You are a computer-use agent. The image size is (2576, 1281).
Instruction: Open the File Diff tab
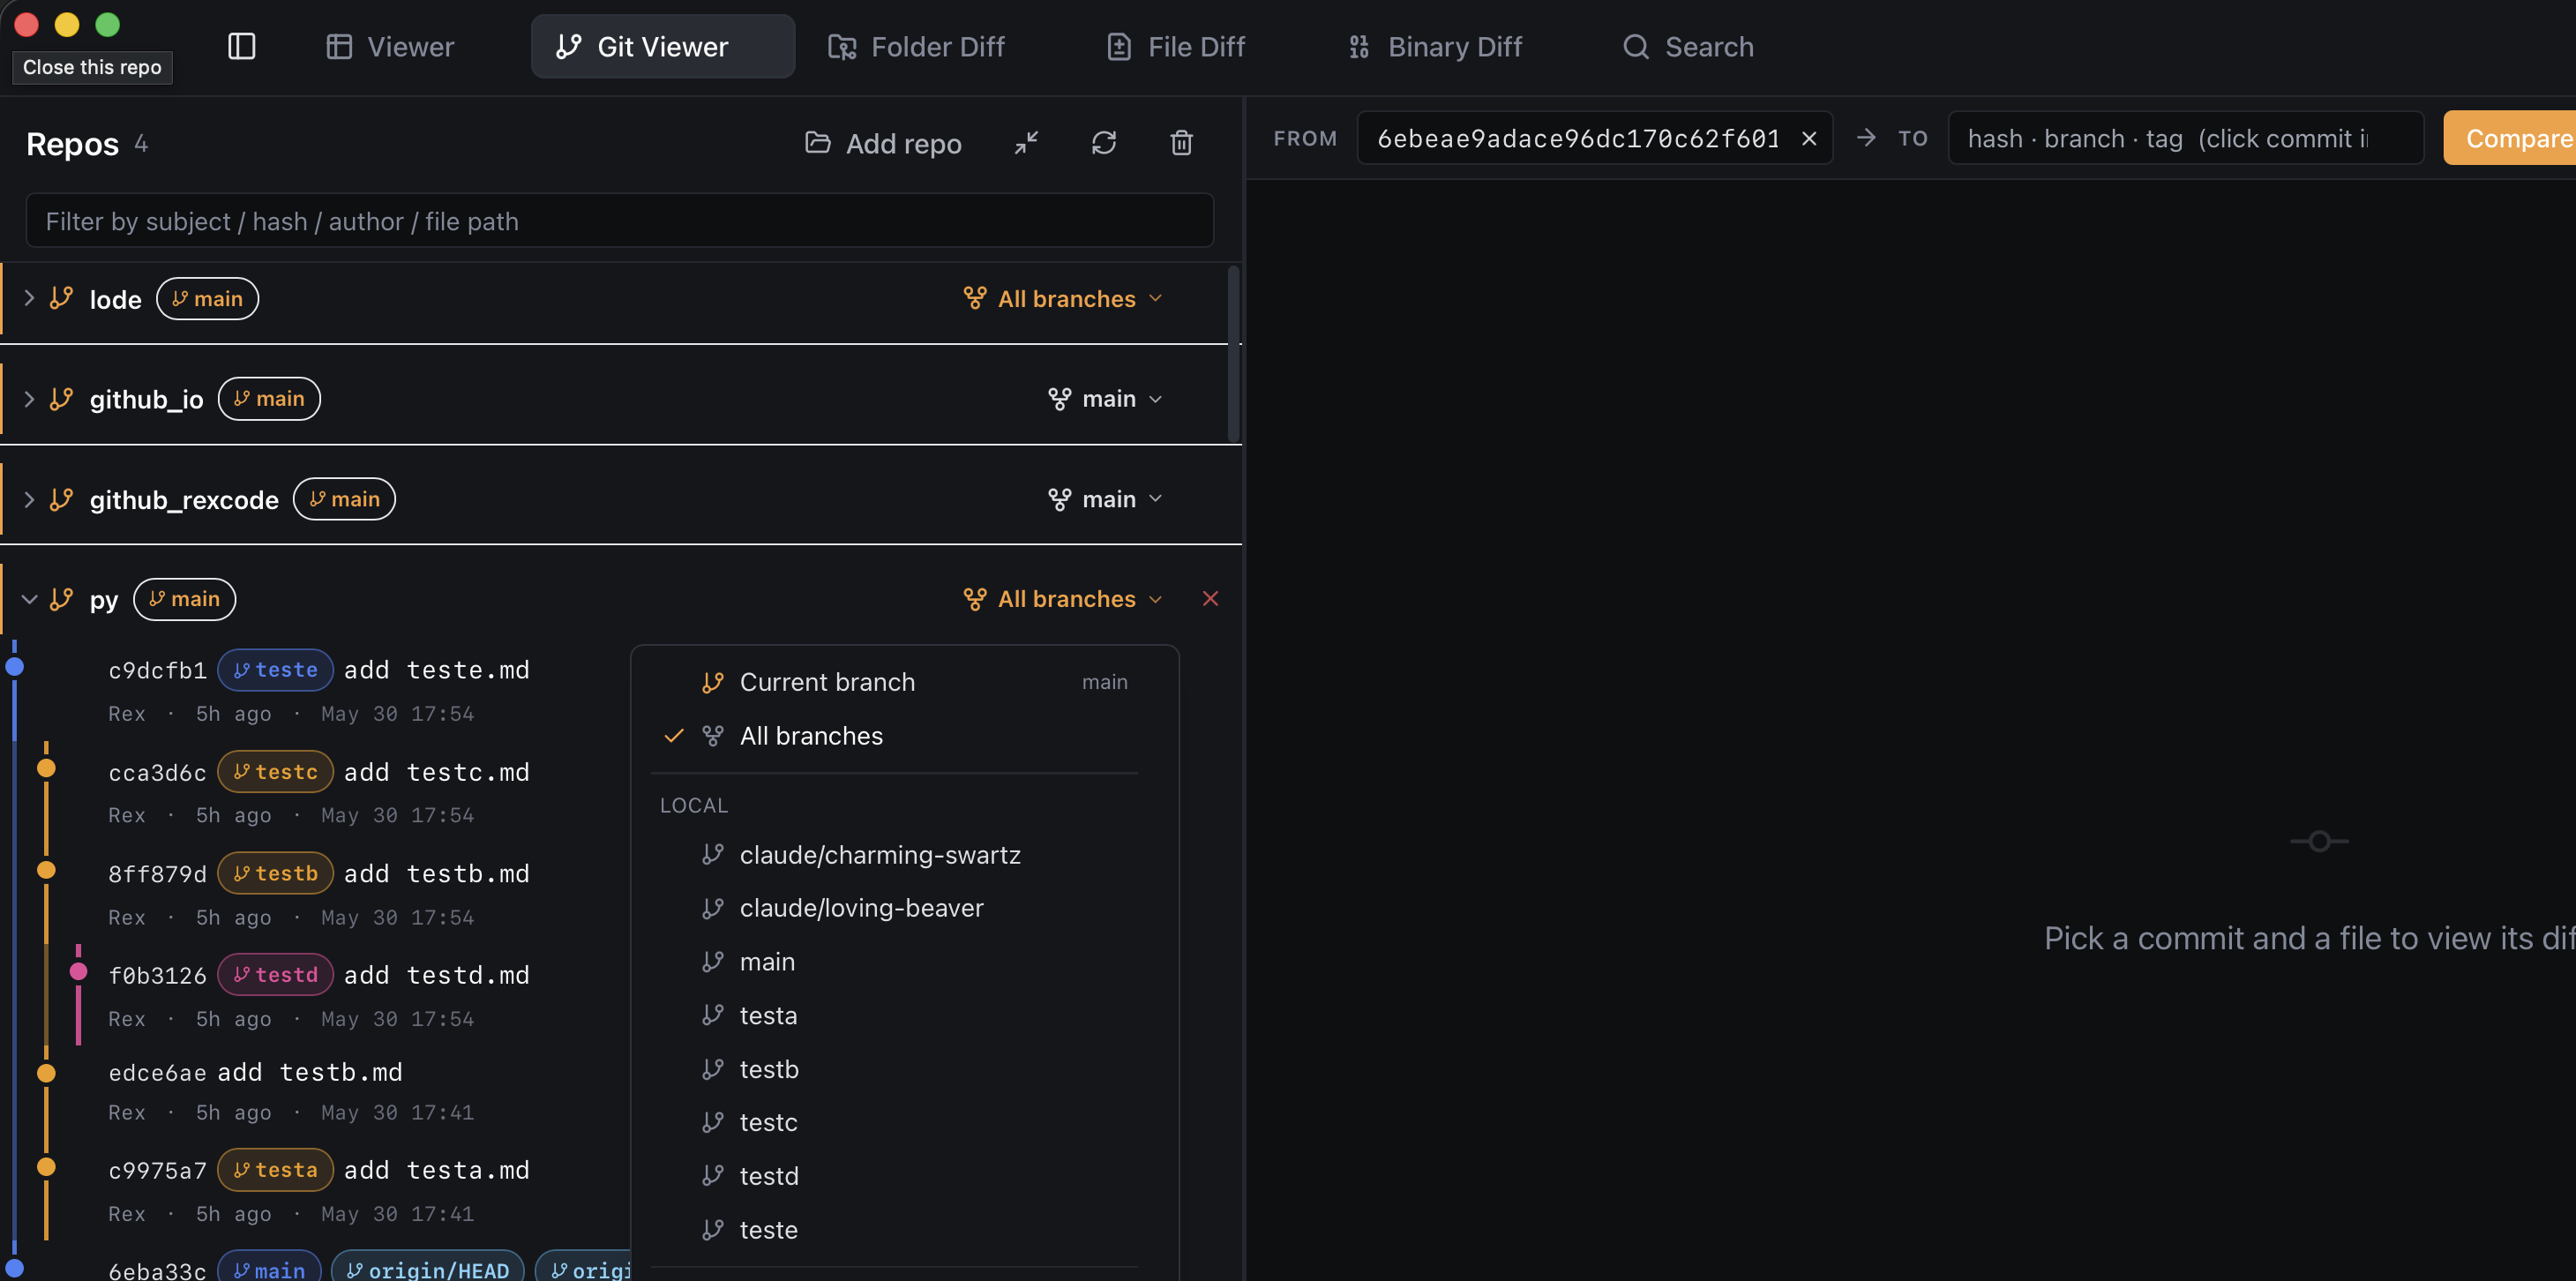click(1175, 46)
